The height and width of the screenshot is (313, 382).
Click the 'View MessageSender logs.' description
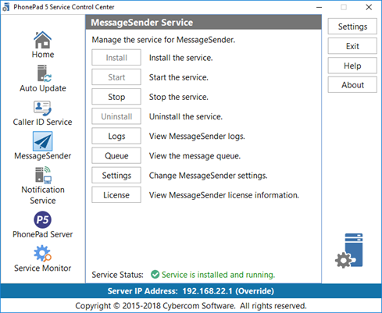[x=197, y=137]
